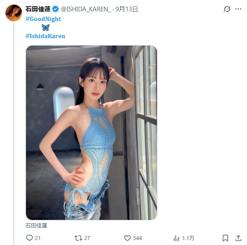Click the 1.1万 views count
Screen dimensions: 247x245
pos(188,238)
